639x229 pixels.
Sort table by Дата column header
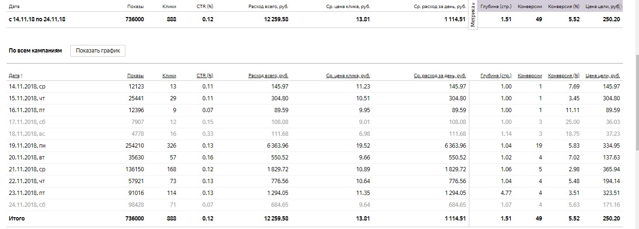click(x=16, y=76)
